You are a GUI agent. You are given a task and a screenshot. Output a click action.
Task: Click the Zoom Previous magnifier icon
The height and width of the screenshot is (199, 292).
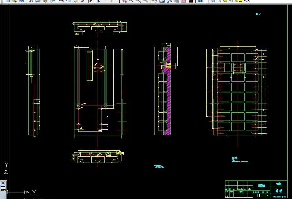(x=146, y=1)
